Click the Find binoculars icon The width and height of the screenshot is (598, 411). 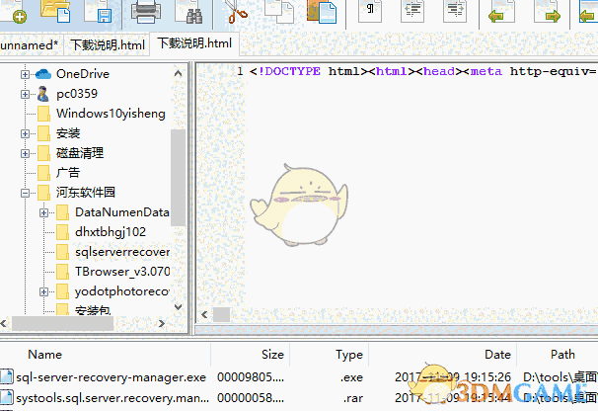[188, 12]
